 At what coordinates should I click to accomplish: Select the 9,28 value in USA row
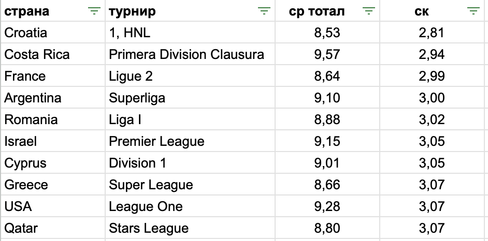[x=327, y=206]
